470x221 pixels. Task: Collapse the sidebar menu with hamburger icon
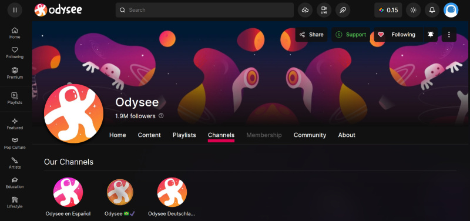coord(15,10)
